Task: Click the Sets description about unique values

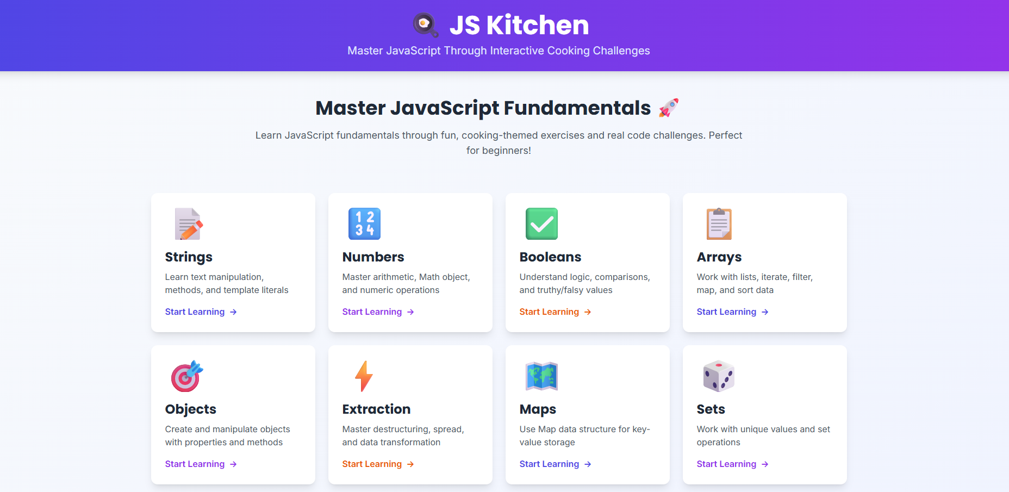Action: (763, 436)
